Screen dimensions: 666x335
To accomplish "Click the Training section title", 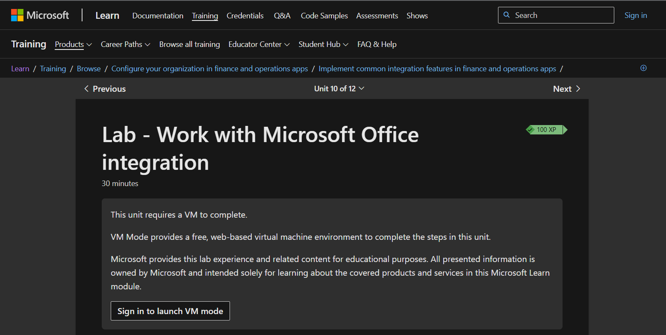I will coord(29,44).
